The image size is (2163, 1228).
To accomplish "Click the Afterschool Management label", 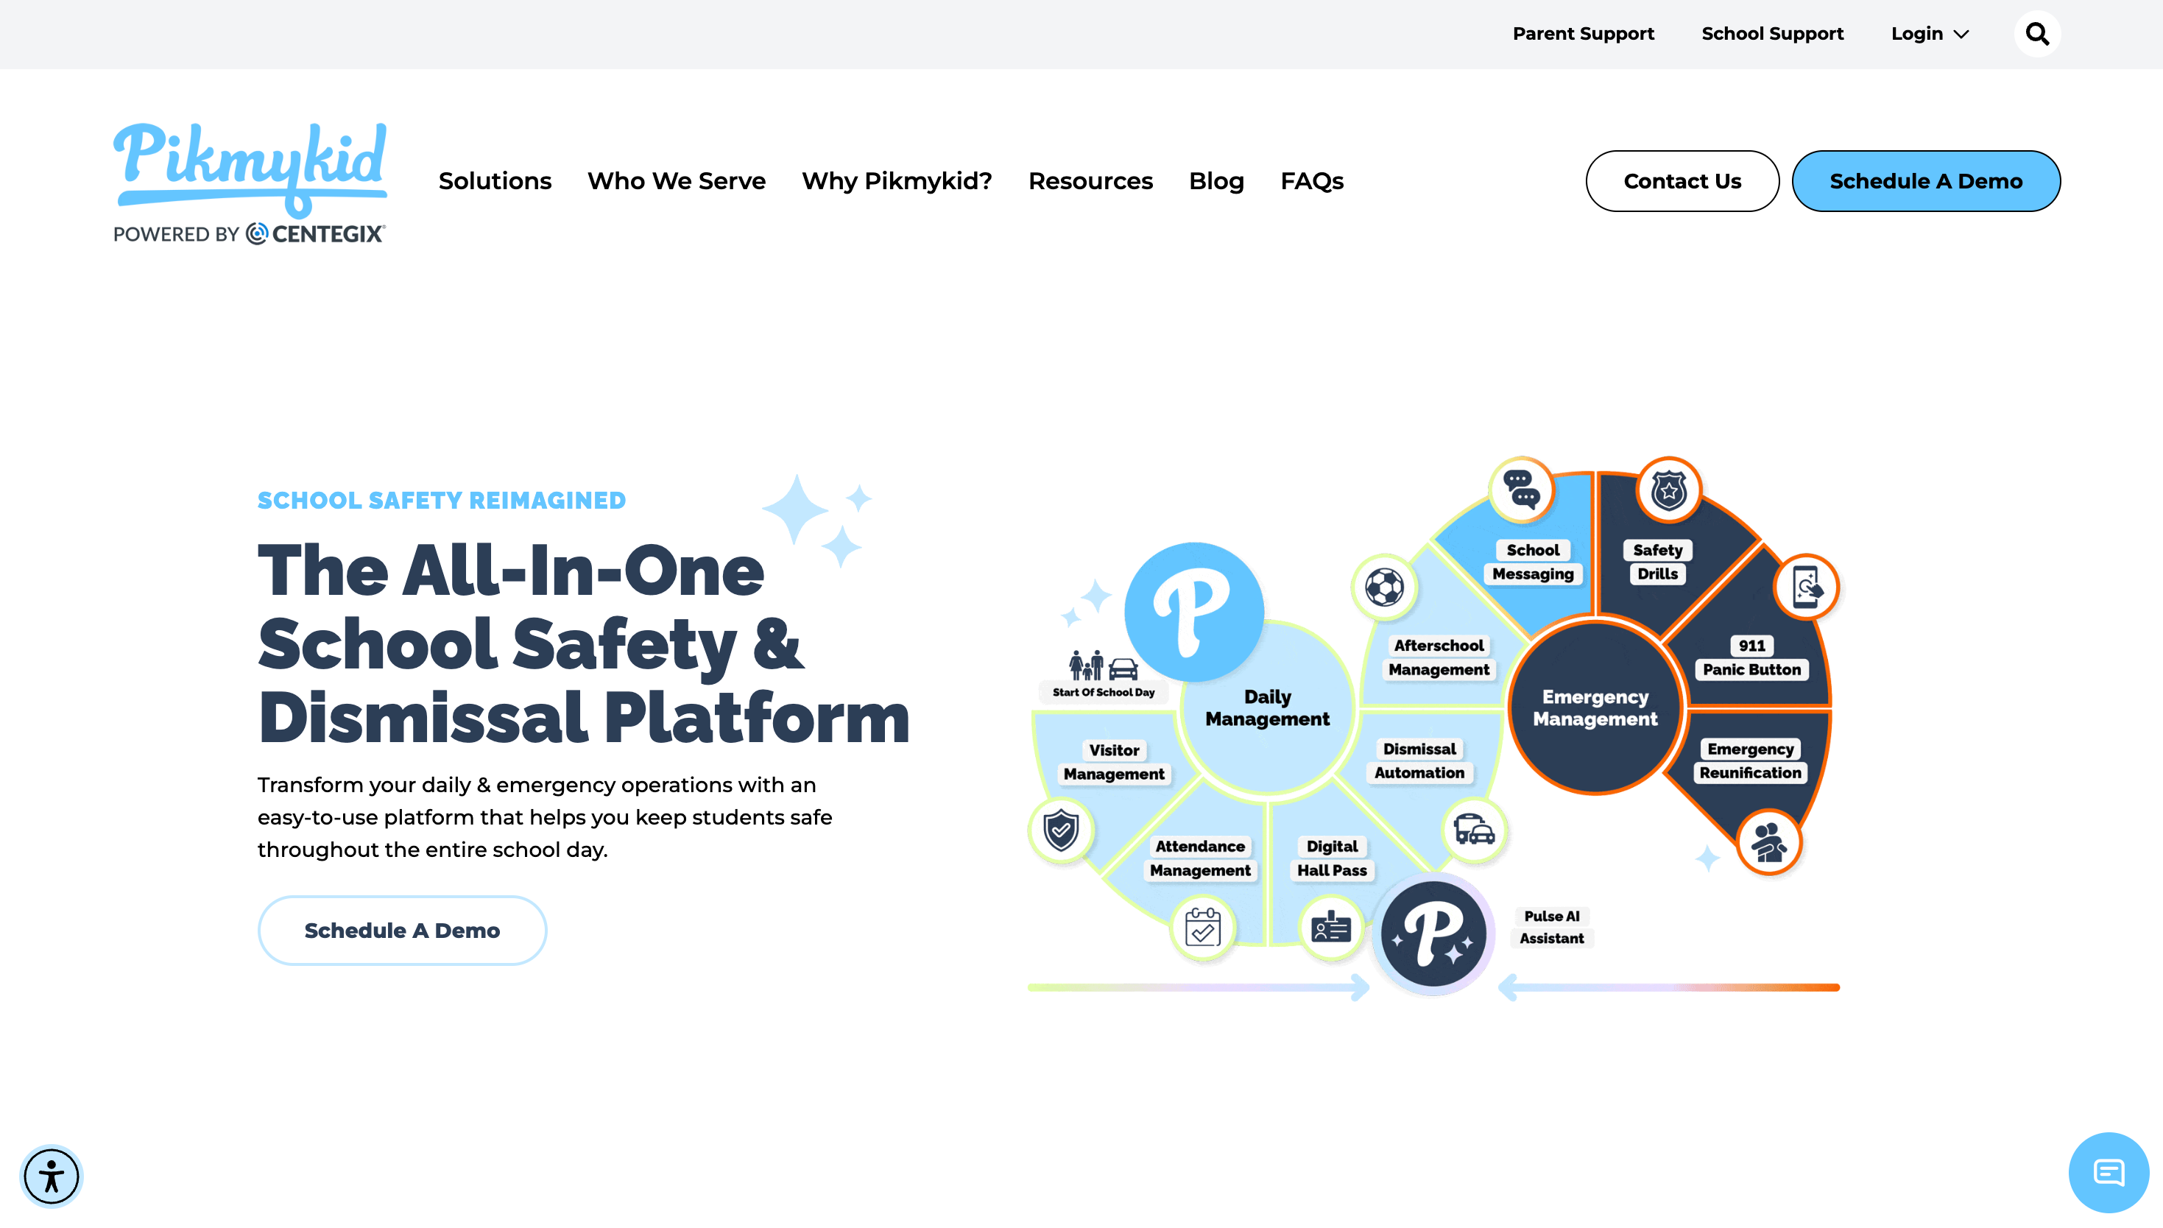I will coord(1439,658).
